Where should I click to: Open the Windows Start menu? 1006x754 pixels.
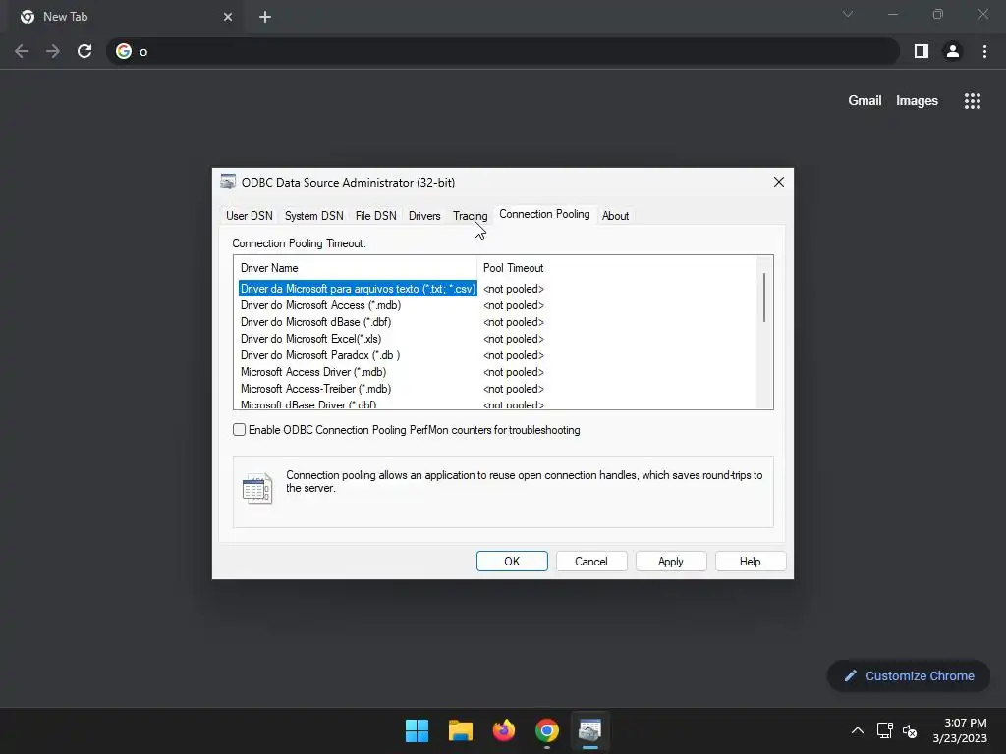(417, 730)
